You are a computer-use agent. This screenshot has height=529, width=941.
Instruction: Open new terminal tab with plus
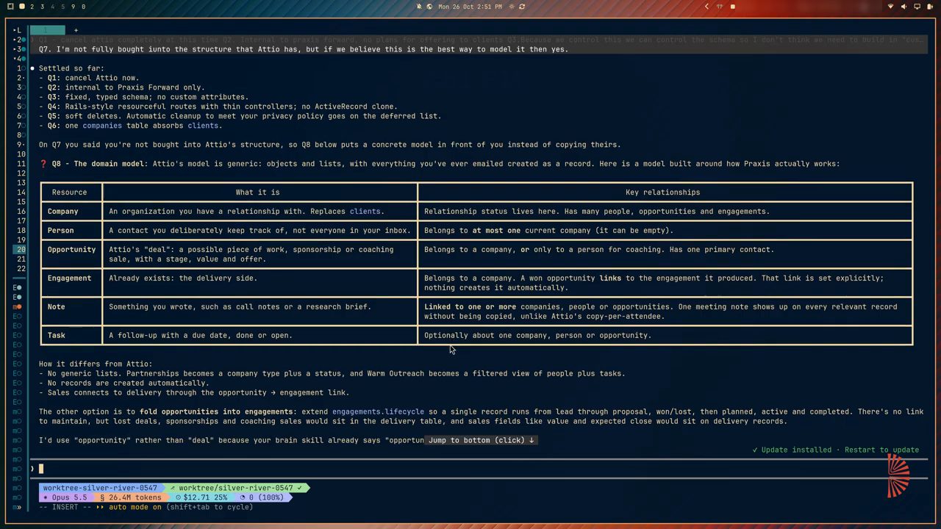[x=76, y=30]
